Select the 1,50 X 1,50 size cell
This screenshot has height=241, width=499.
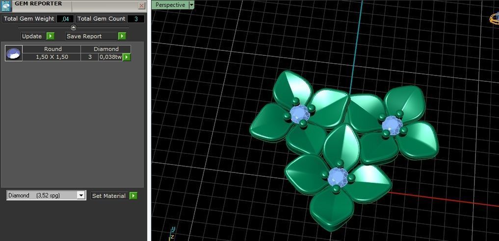tap(52, 57)
